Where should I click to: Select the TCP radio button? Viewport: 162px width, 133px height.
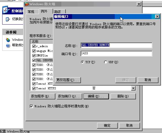[83, 62]
